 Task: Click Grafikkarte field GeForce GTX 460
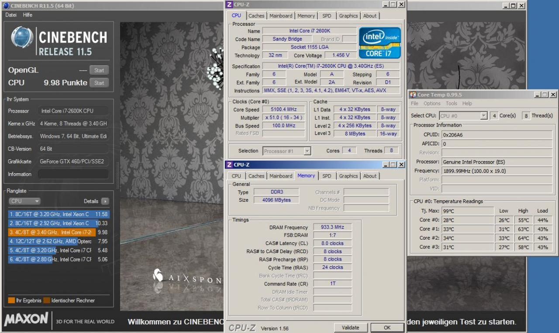pyautogui.click(x=73, y=161)
